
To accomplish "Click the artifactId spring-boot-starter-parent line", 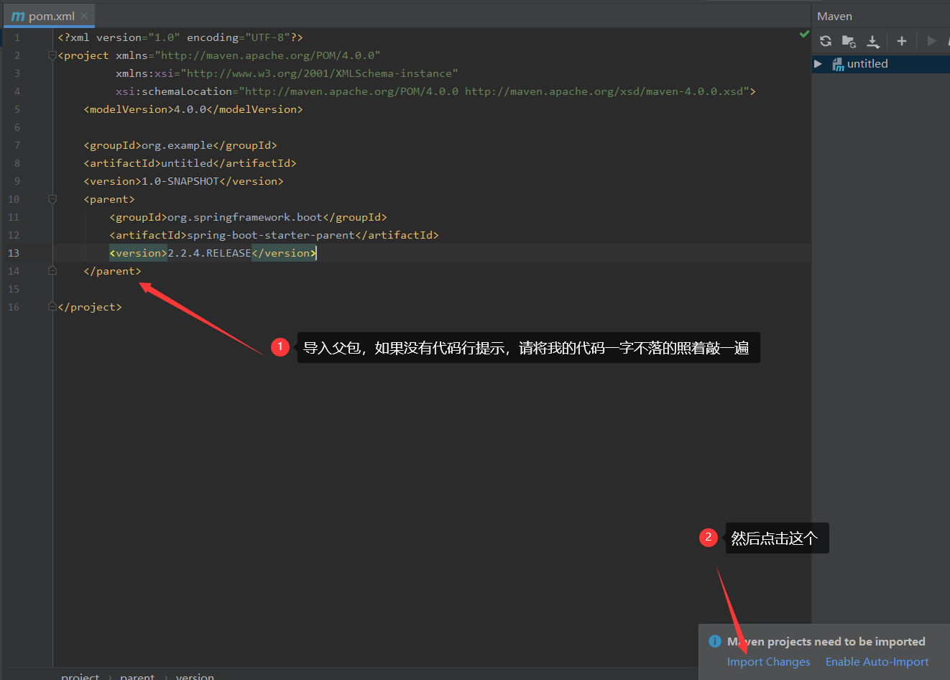I will click(274, 235).
